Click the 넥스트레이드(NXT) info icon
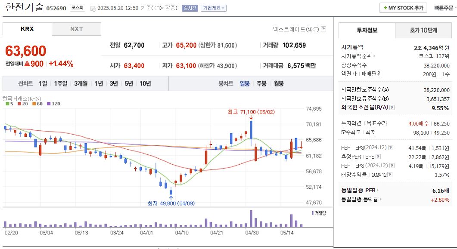 [x=323, y=28]
